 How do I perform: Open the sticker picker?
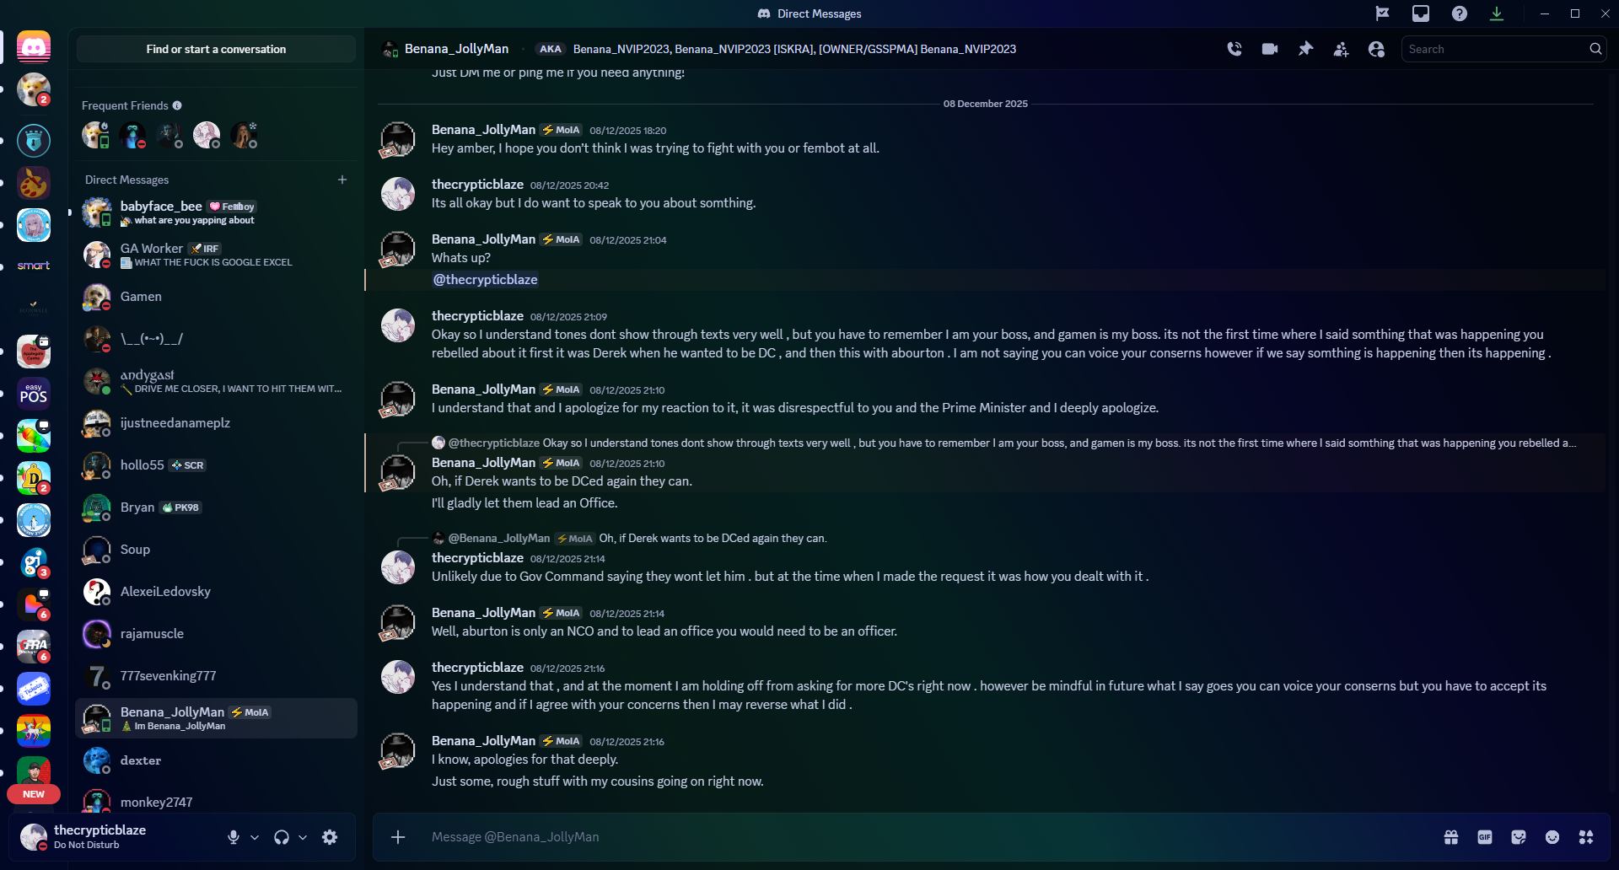1519,837
